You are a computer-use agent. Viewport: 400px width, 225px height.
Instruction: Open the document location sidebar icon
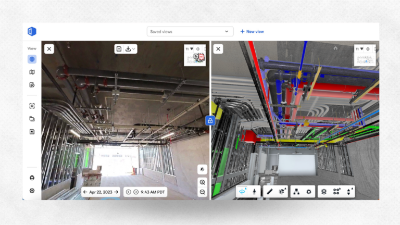(32, 85)
